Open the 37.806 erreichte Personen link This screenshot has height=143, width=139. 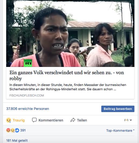27,109
